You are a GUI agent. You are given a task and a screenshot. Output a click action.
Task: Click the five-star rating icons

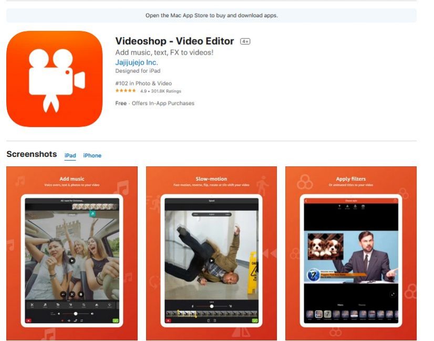[126, 91]
